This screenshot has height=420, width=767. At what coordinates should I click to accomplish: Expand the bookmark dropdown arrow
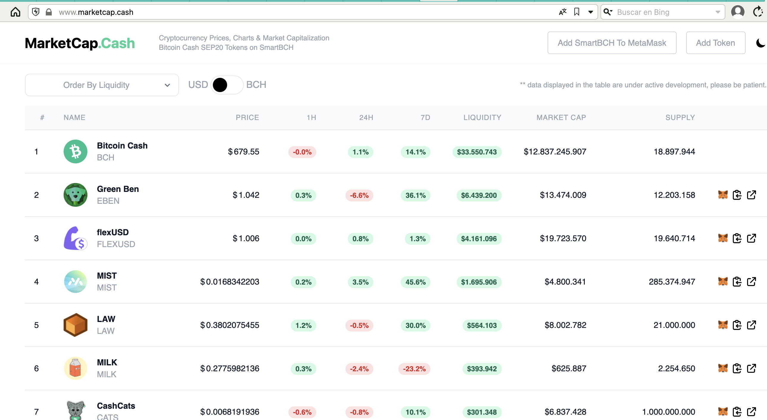coord(591,12)
